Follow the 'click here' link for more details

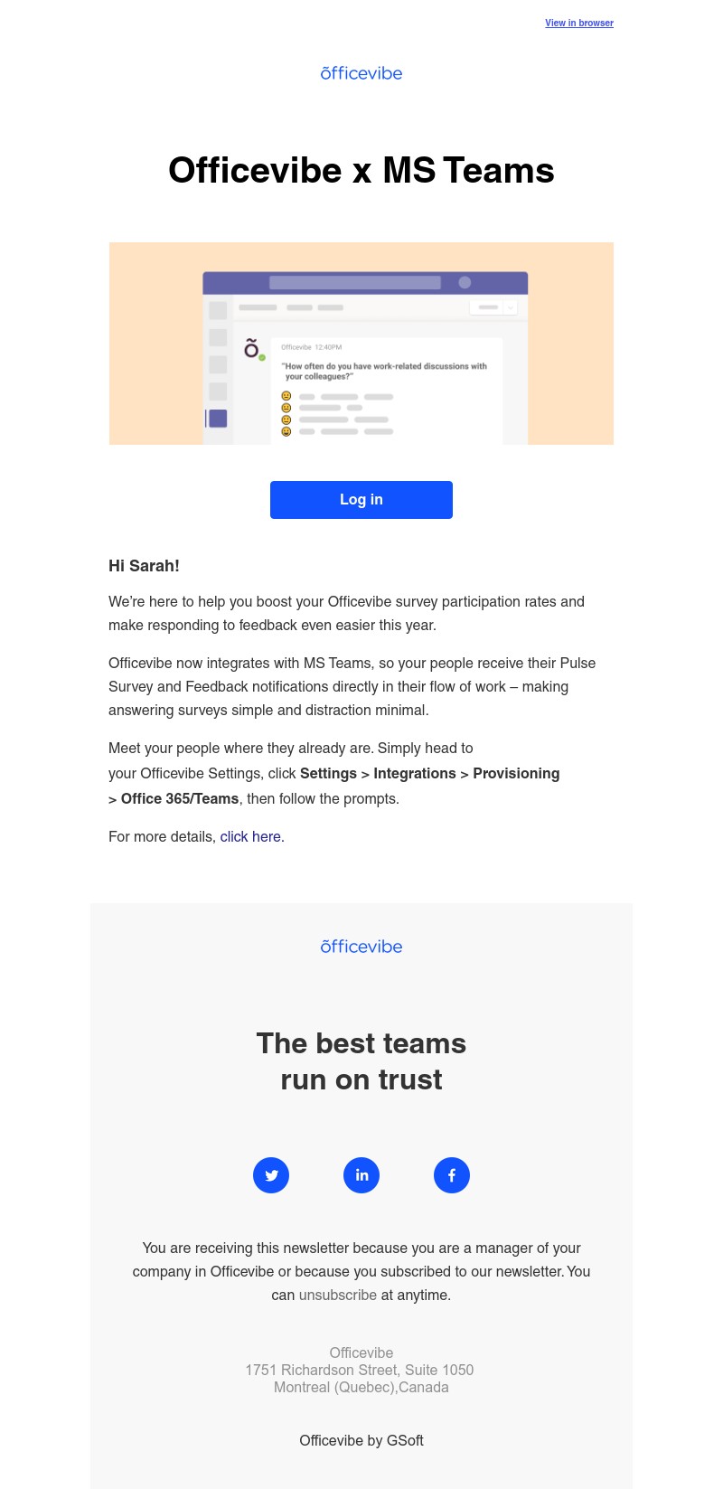pos(250,836)
